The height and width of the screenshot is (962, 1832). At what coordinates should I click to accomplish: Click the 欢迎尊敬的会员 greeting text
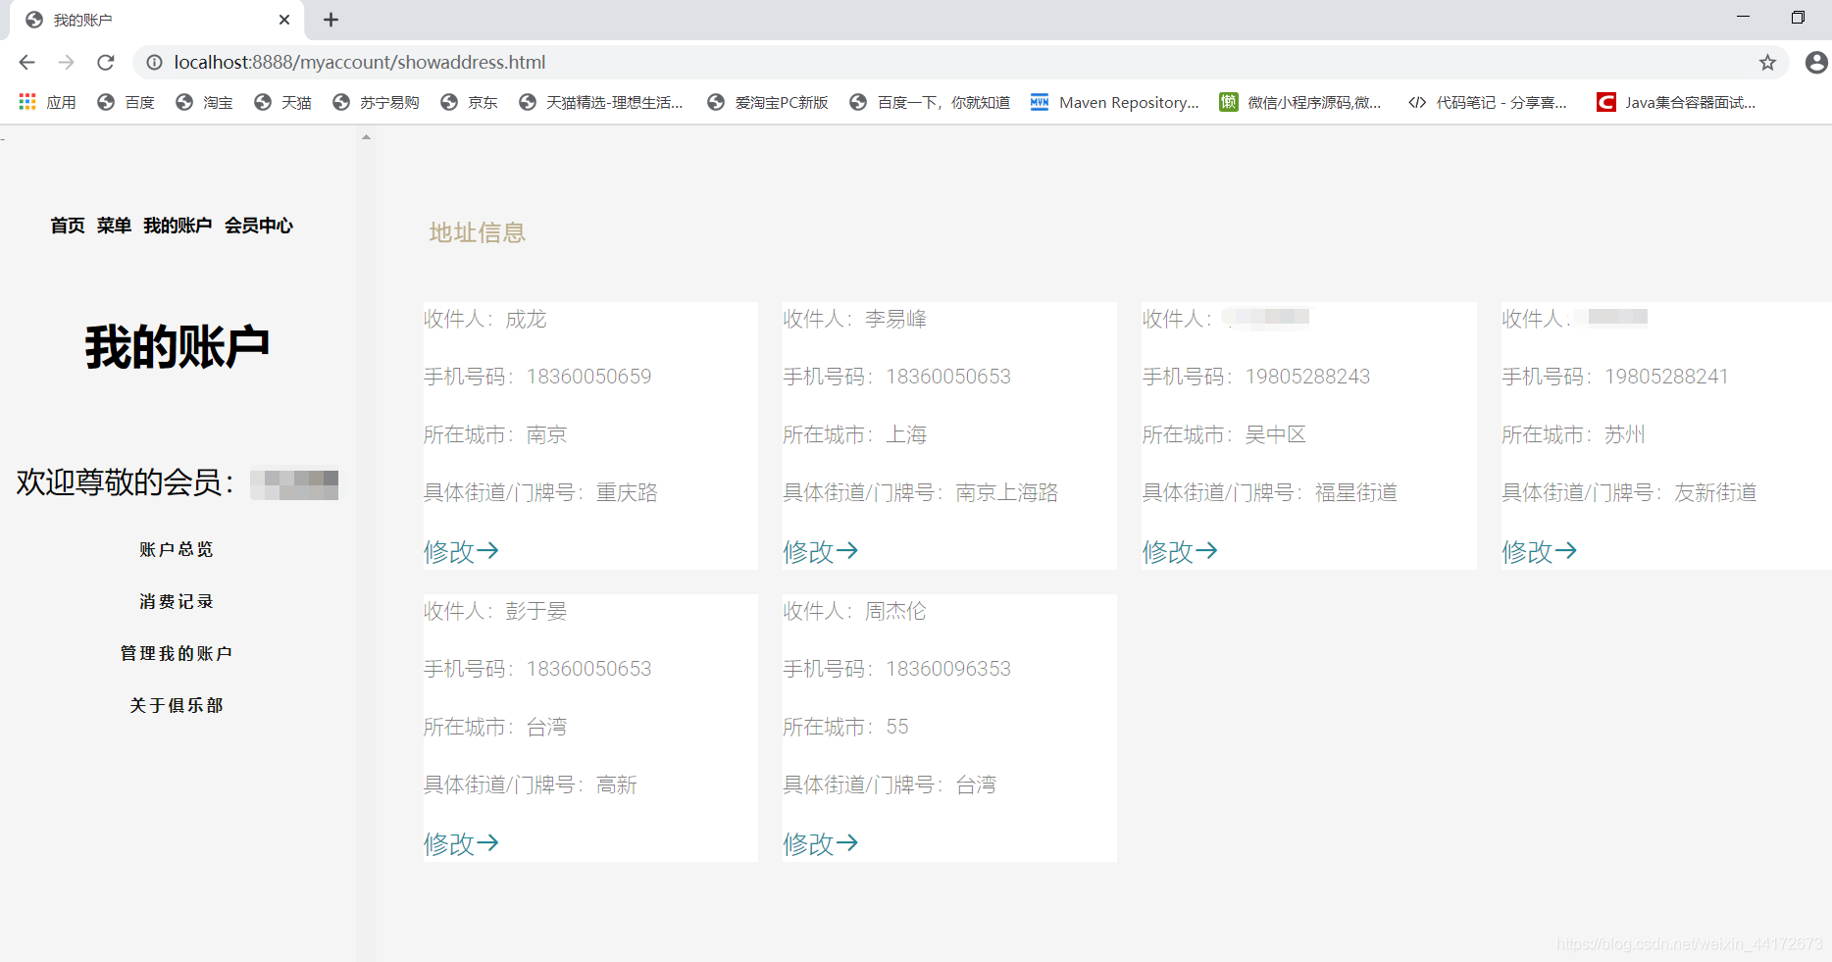point(125,482)
